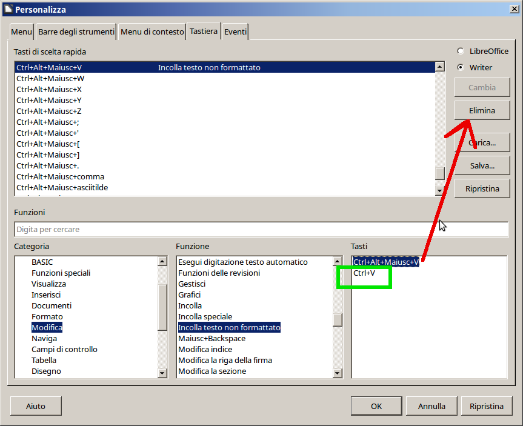
Task: Select the Ctrl+Alt+Maiusc+asciitilde shortcut row
Action: point(225,187)
